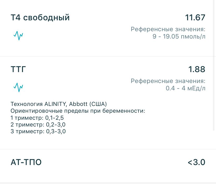Select the Т4 свободный sparkline indicator
The width and height of the screenshot is (216, 184).
18,35
